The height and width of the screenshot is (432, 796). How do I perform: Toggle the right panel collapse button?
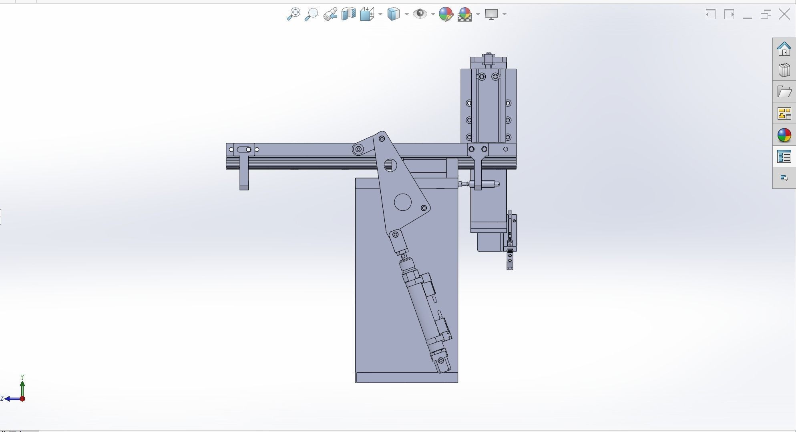(729, 14)
